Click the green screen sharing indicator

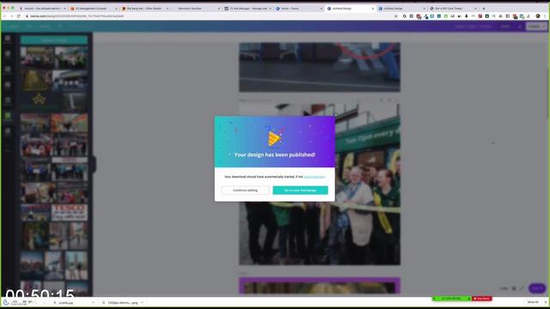coord(452,299)
